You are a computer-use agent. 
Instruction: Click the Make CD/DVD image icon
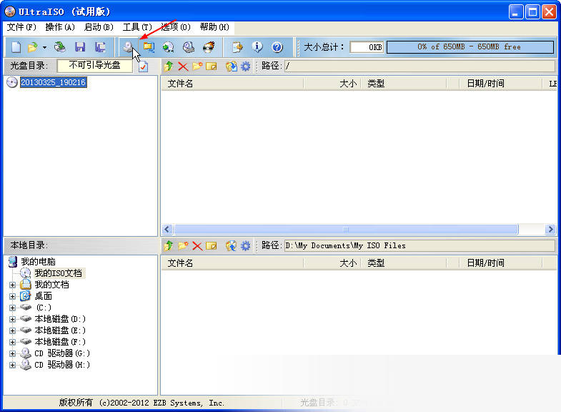128,47
